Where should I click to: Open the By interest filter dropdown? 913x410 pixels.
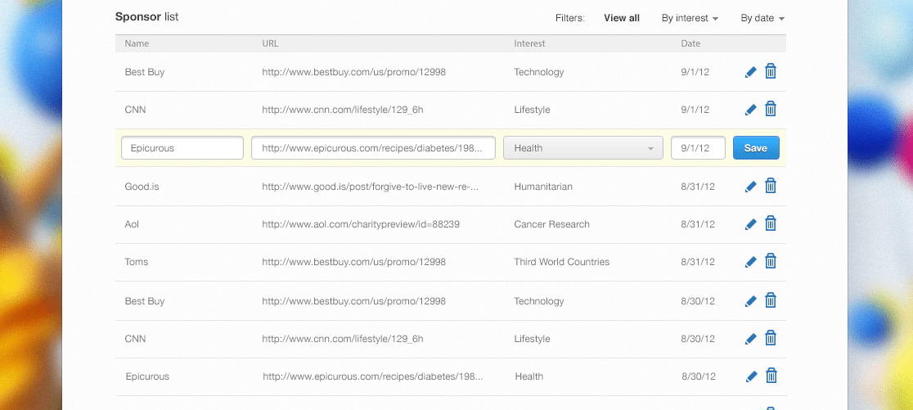[690, 18]
